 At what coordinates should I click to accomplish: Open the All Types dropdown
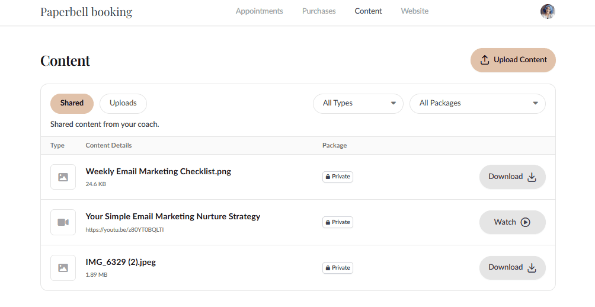pos(358,103)
